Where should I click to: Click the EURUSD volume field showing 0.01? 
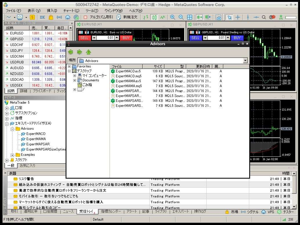[x=105, y=38]
